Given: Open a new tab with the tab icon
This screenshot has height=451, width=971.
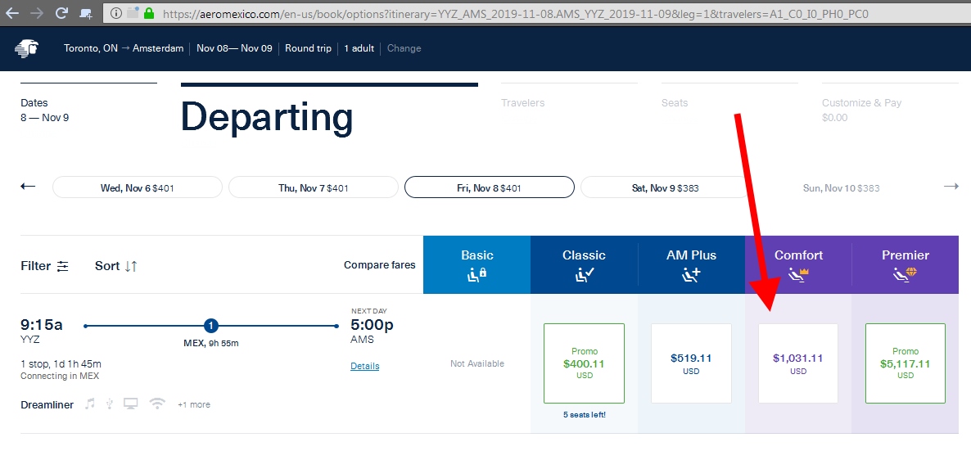Looking at the screenshot, I should [87, 14].
